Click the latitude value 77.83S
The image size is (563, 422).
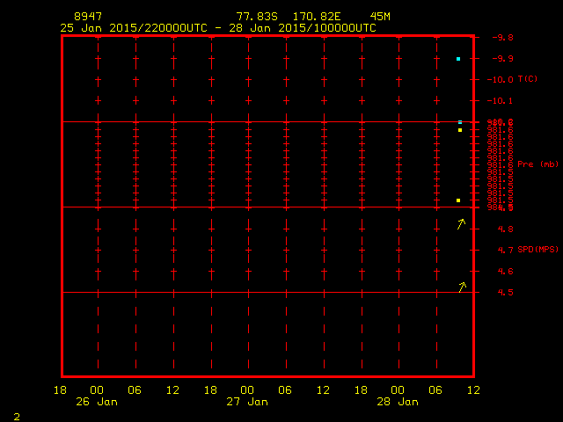pos(257,17)
